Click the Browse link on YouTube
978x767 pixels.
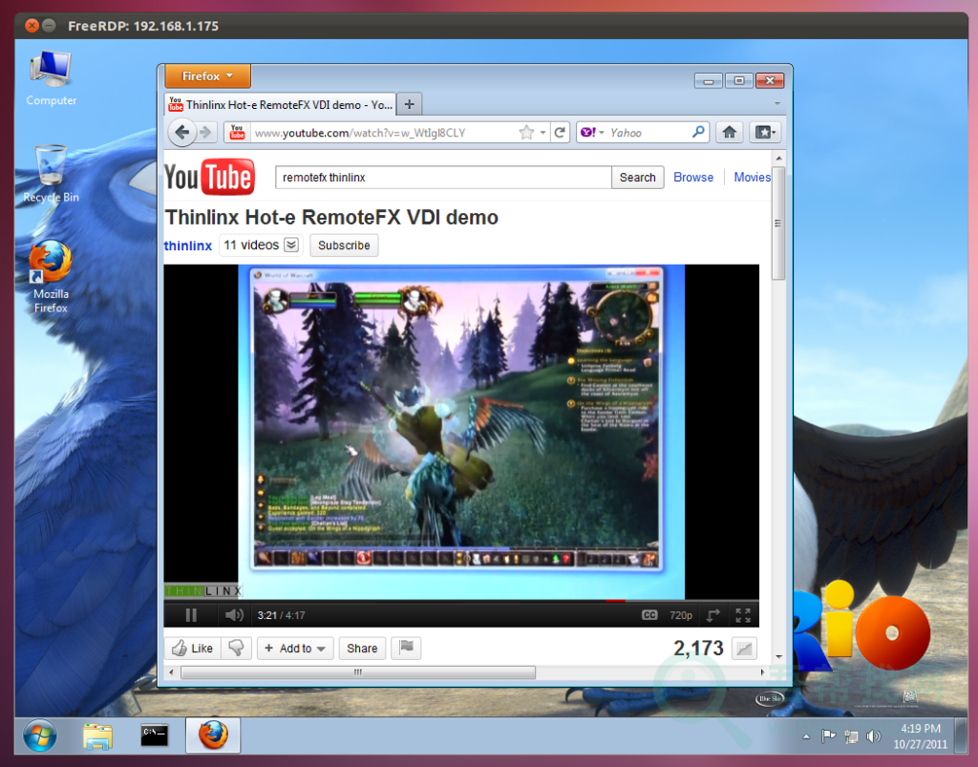tap(693, 177)
